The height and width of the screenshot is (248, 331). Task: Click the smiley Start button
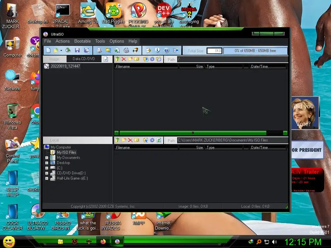pos(9,242)
